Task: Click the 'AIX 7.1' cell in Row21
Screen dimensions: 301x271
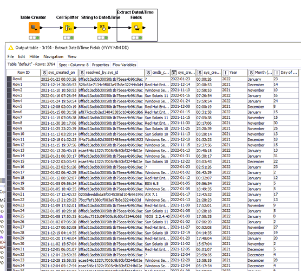Action: click(x=158, y=195)
